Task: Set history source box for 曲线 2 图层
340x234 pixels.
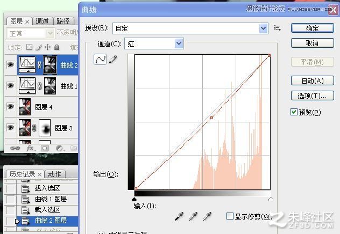Action: tap(11, 221)
